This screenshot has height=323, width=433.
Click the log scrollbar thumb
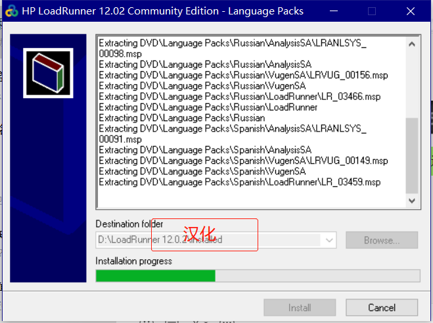412,156
